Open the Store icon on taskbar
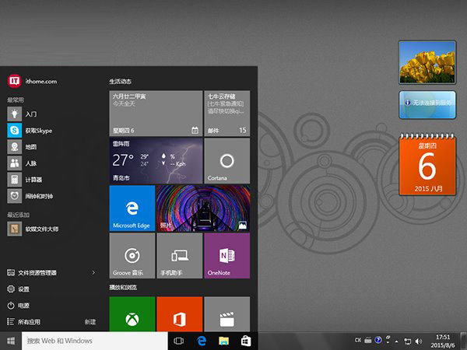467x350 pixels. (x=244, y=341)
